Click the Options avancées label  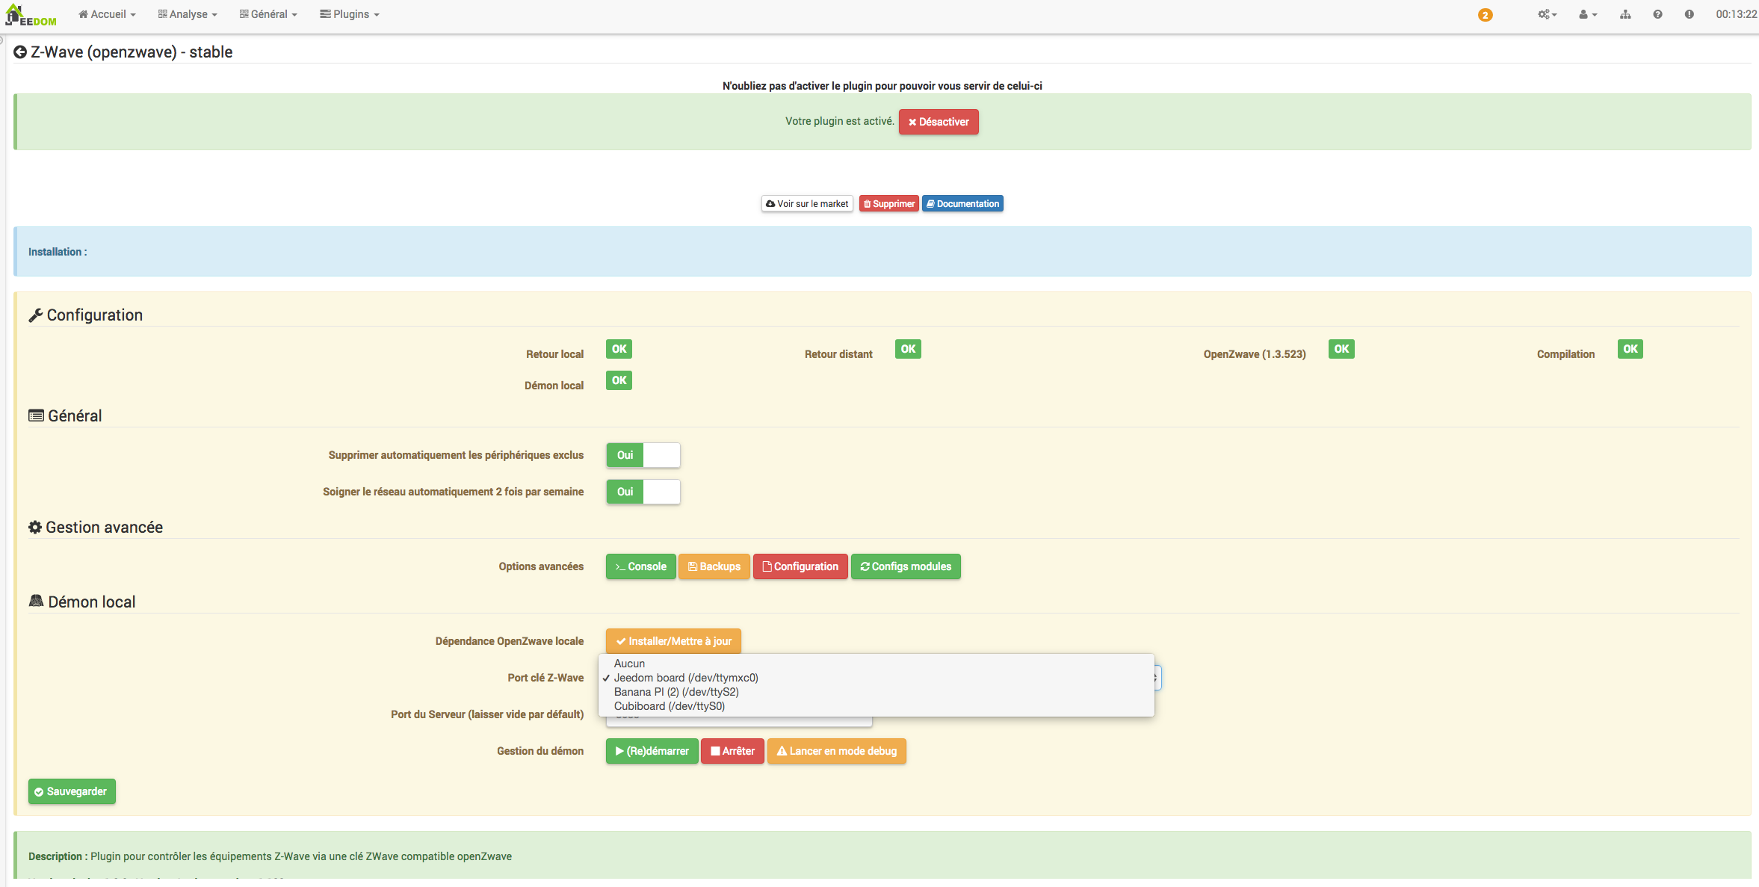tap(541, 566)
